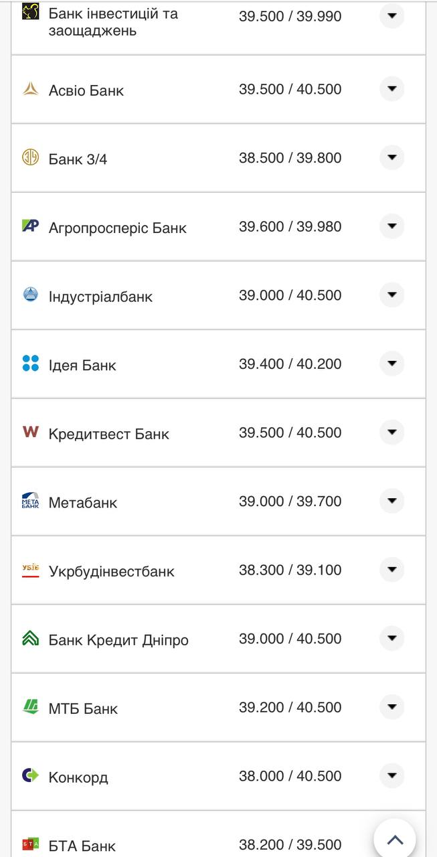Click the Кредитвест Банк W logo
Image resolution: width=437 pixels, height=857 pixels.
[29, 431]
